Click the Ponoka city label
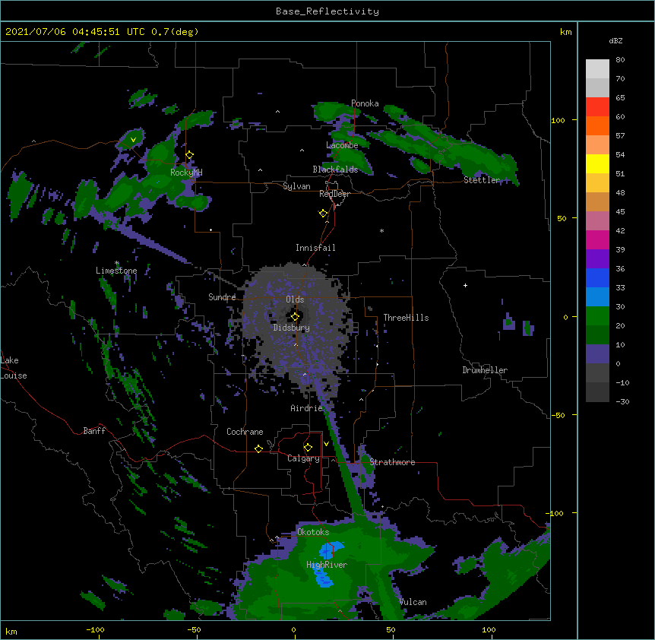Image resolution: width=655 pixels, height=640 pixels. click(x=365, y=103)
